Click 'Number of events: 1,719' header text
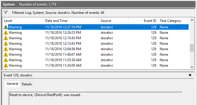 [38, 4]
